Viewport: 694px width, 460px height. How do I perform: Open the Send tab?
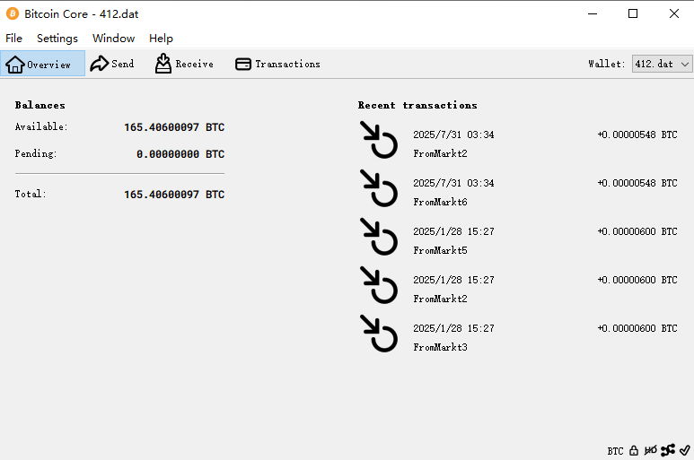tap(112, 64)
